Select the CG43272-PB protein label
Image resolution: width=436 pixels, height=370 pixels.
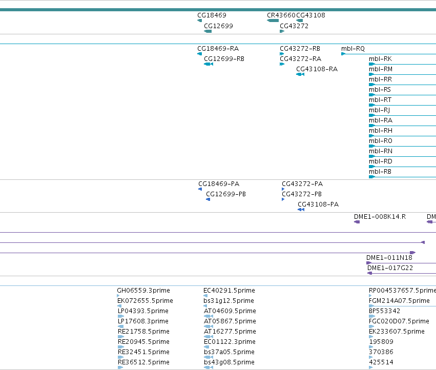click(x=302, y=194)
